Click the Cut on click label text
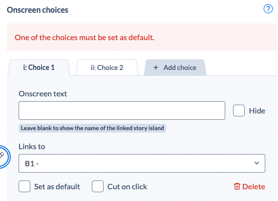 pos(128,187)
